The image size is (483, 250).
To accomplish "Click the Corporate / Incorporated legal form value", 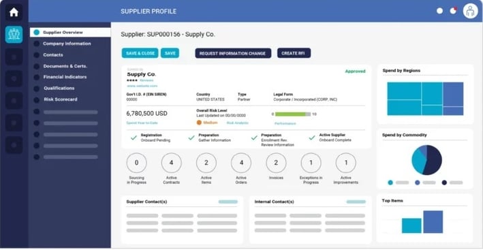I will click(305, 99).
